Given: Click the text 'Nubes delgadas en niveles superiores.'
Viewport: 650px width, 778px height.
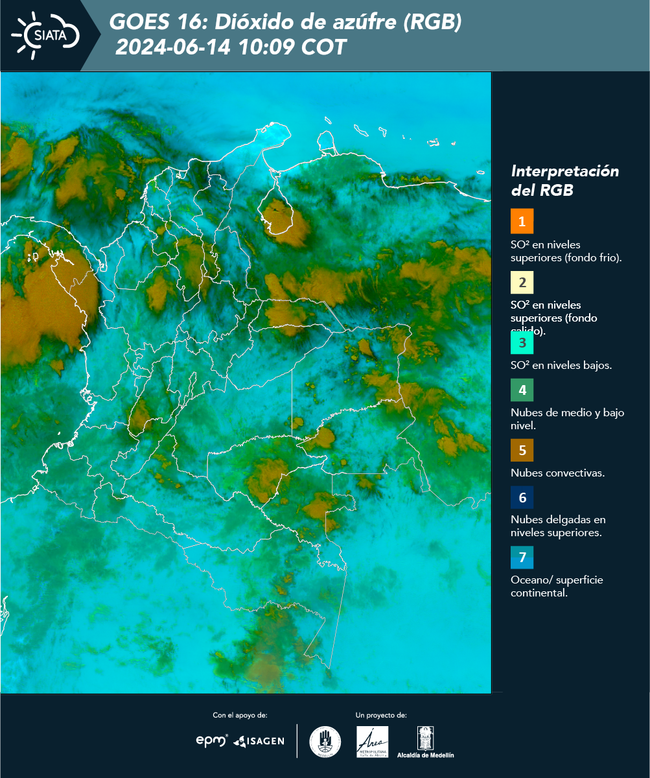Looking at the screenshot, I should coord(558,526).
